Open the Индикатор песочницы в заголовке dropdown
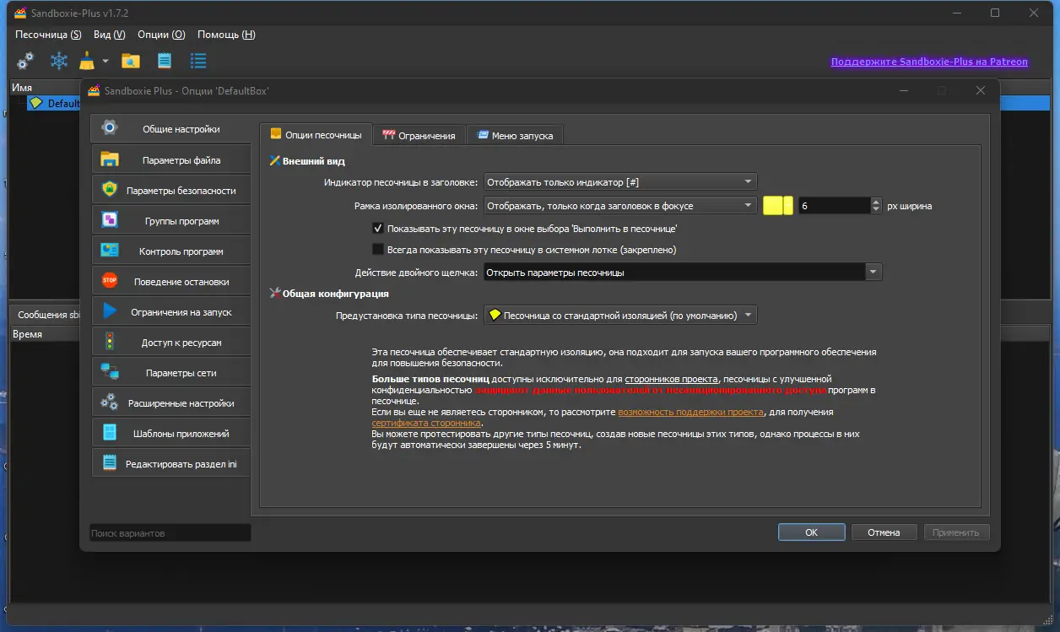Screen dimensions: 1060x632 620,182
